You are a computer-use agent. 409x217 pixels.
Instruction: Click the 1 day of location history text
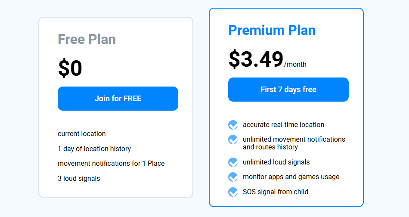tap(94, 149)
